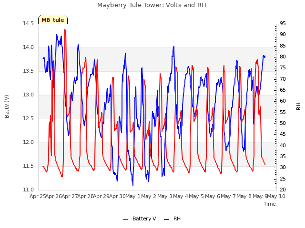Click the blue RH legend swatch

pyautogui.click(x=167, y=219)
